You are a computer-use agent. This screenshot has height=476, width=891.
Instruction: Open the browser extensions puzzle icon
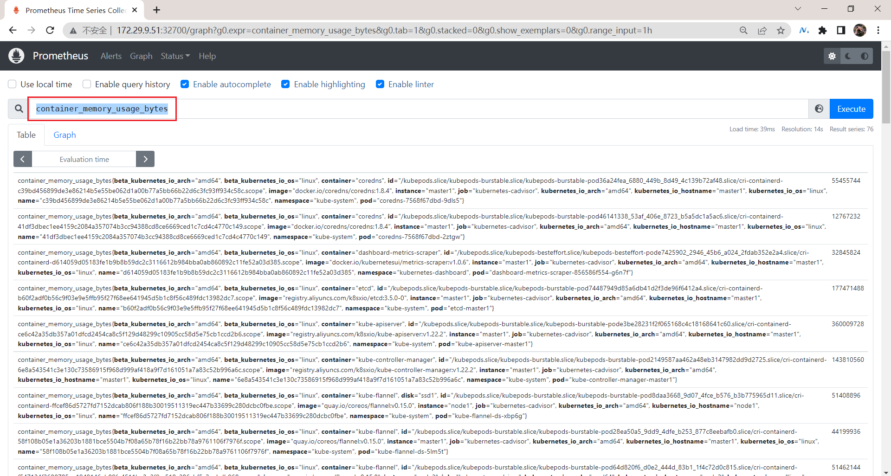click(822, 30)
